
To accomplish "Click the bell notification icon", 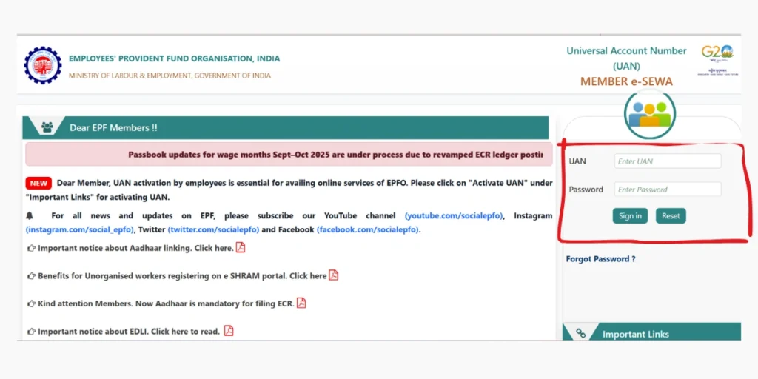I will 30,216.
